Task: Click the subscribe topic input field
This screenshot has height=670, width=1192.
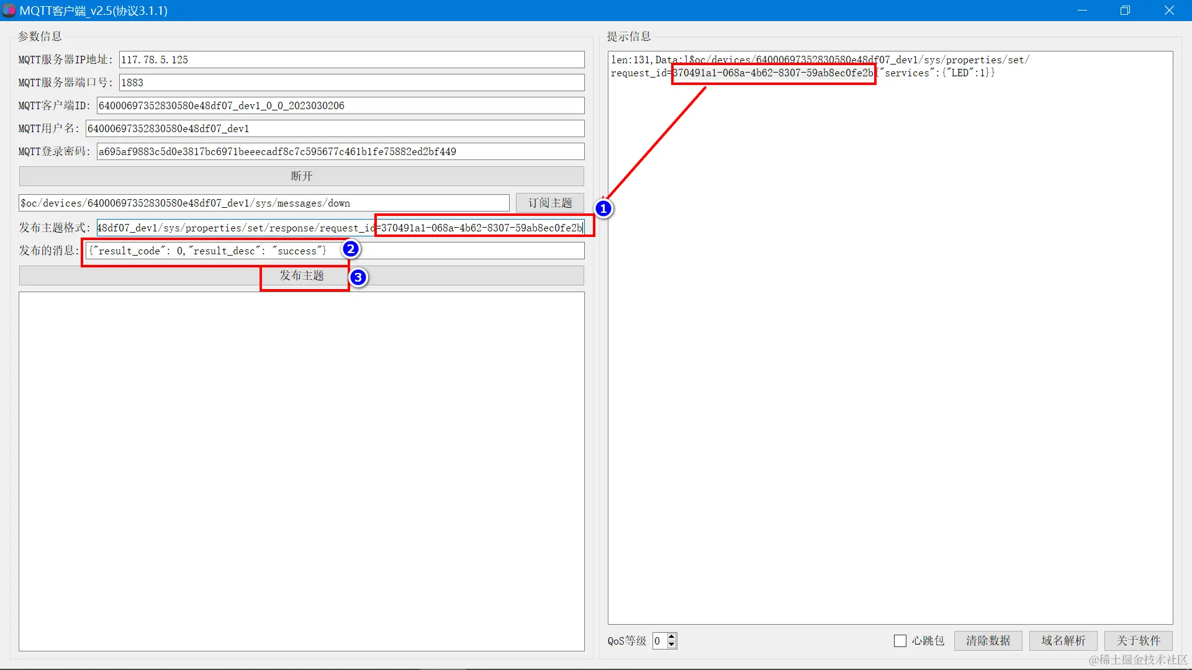Action: (264, 203)
